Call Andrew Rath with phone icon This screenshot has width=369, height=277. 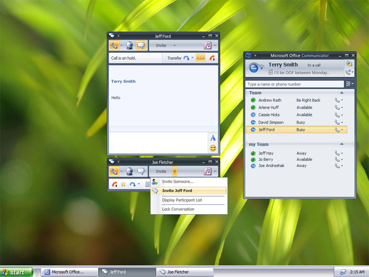pyautogui.click(x=337, y=100)
